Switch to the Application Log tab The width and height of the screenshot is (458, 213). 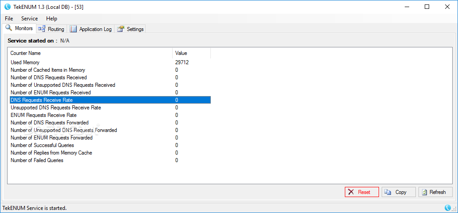91,29
